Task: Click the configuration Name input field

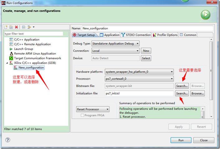Action: tap(143, 28)
